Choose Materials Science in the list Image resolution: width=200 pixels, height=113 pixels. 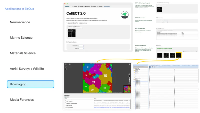click(x=23, y=53)
